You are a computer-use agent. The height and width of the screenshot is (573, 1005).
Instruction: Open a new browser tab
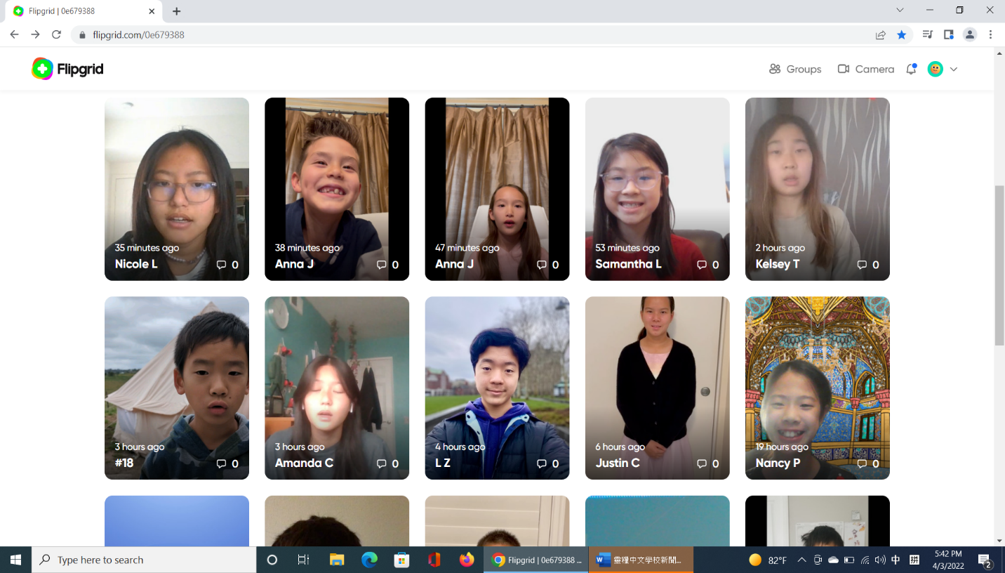pyautogui.click(x=176, y=11)
